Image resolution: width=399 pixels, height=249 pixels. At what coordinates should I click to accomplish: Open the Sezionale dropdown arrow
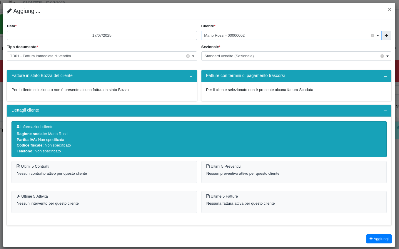(x=388, y=56)
